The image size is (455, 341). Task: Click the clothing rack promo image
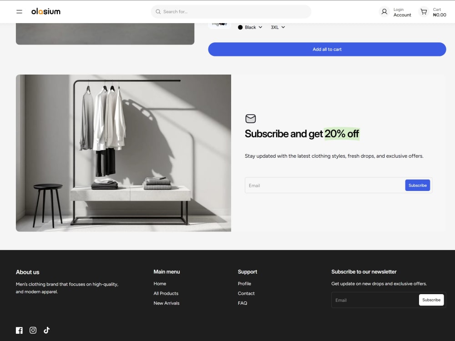(124, 153)
